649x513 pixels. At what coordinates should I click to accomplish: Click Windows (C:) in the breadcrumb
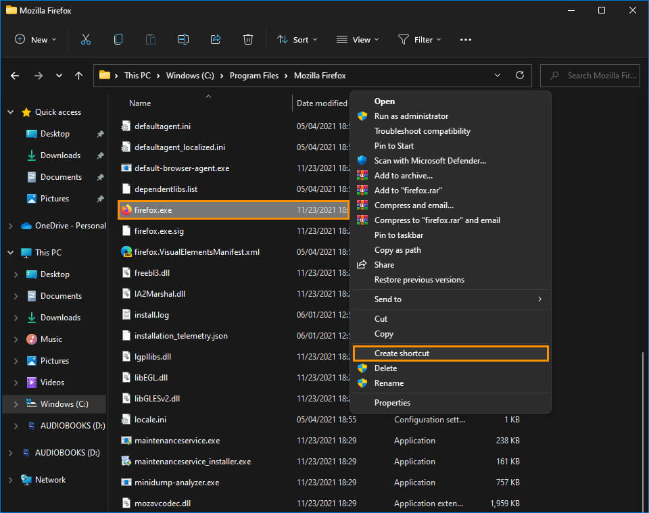coord(190,76)
